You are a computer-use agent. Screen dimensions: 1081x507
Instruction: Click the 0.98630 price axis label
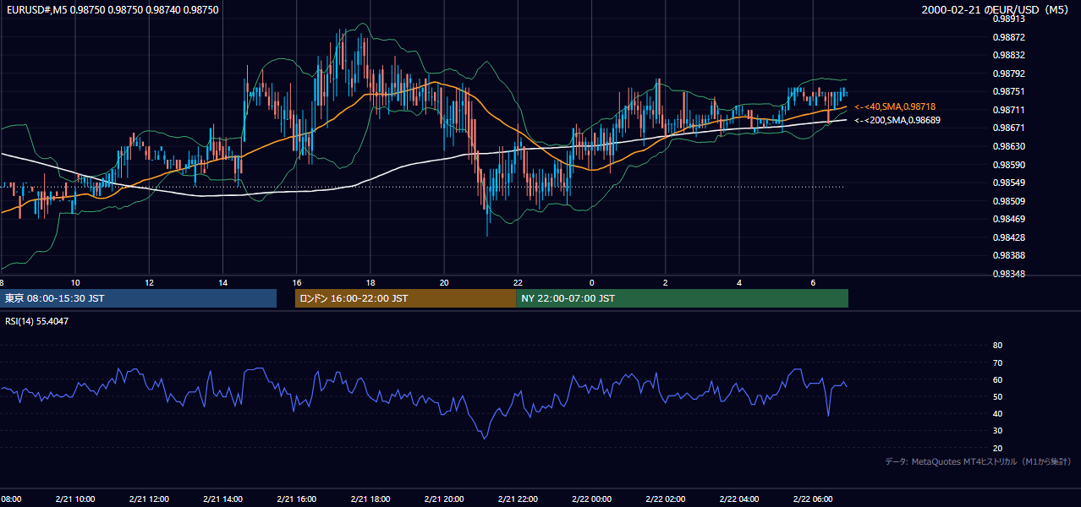[x=1008, y=146]
